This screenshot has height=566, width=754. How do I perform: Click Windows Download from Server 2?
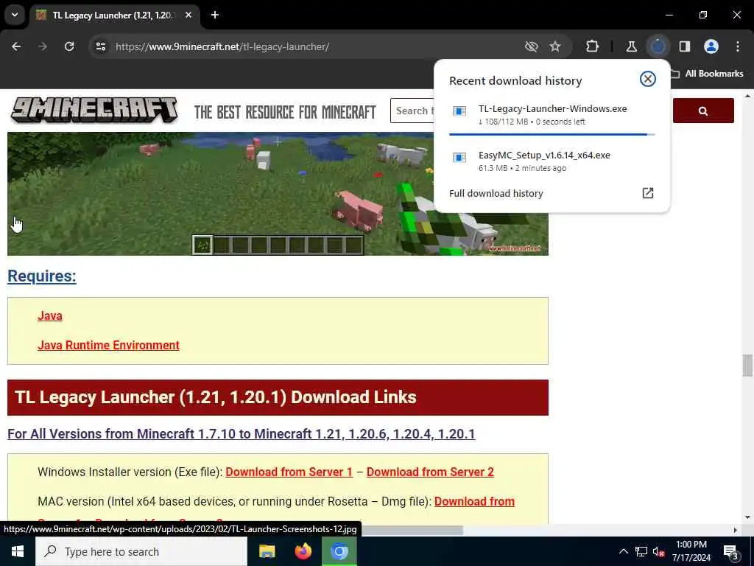pyautogui.click(x=430, y=472)
